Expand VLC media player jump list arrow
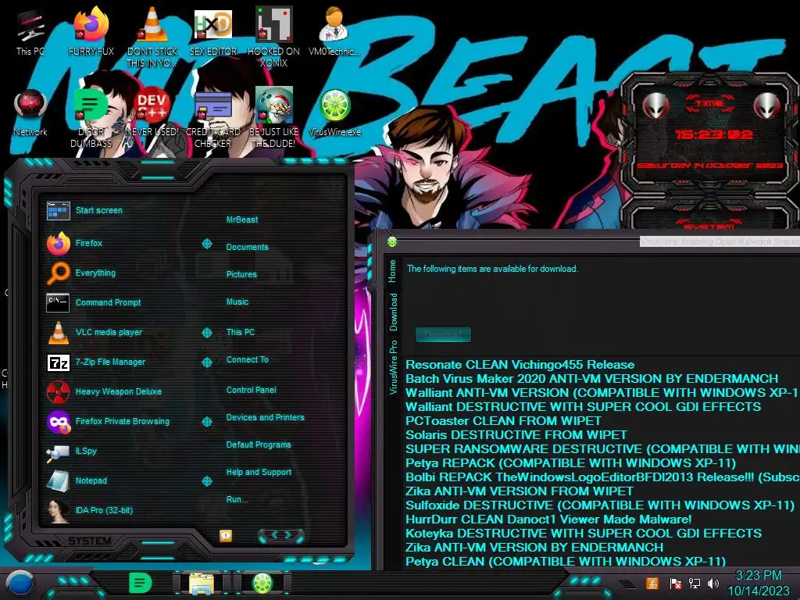Image resolution: width=800 pixels, height=600 pixels. point(206,333)
